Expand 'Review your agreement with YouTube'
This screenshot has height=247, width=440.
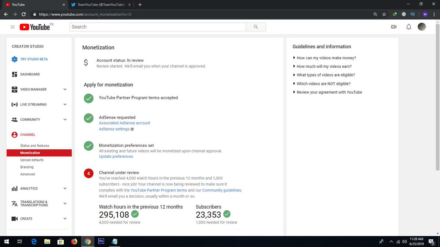tap(327, 92)
